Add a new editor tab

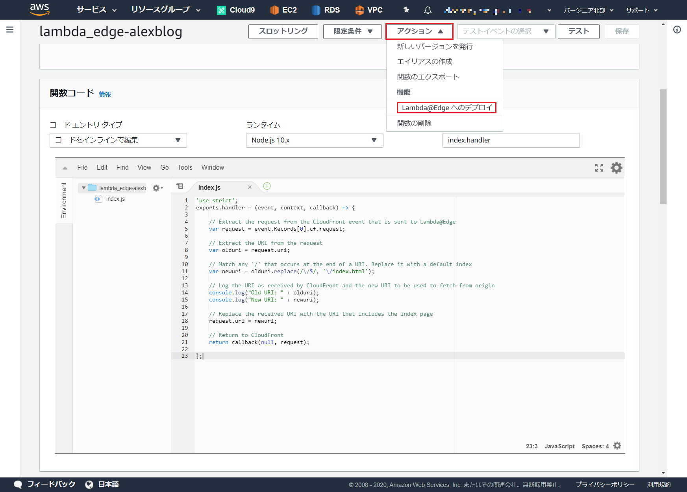tap(267, 186)
